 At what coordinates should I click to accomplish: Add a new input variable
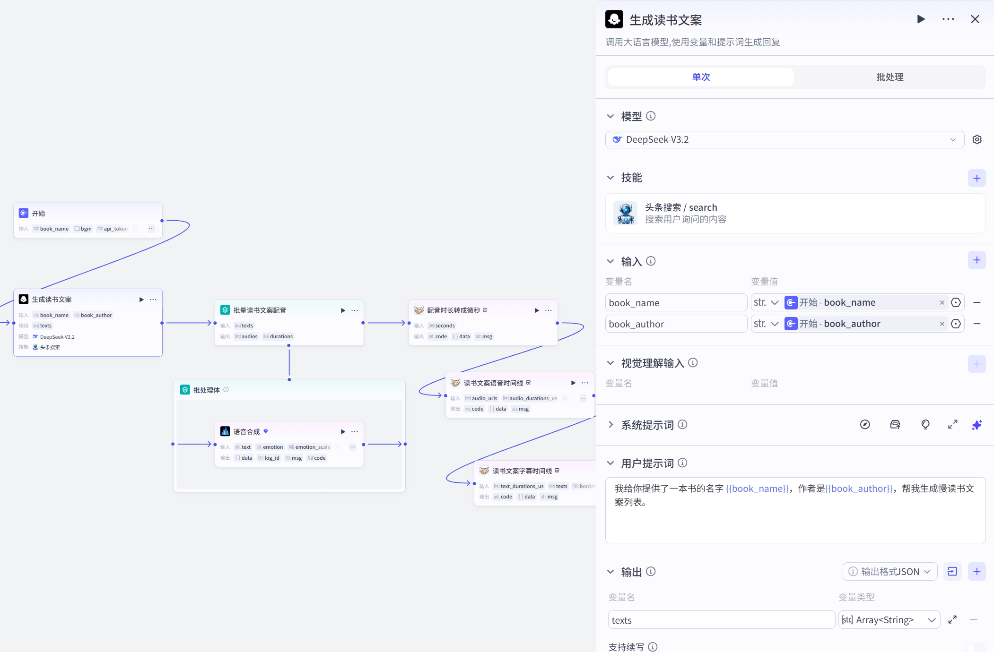point(977,260)
